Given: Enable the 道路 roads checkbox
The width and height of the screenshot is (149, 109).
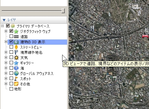Looking at the screenshot, I should 11,36.
